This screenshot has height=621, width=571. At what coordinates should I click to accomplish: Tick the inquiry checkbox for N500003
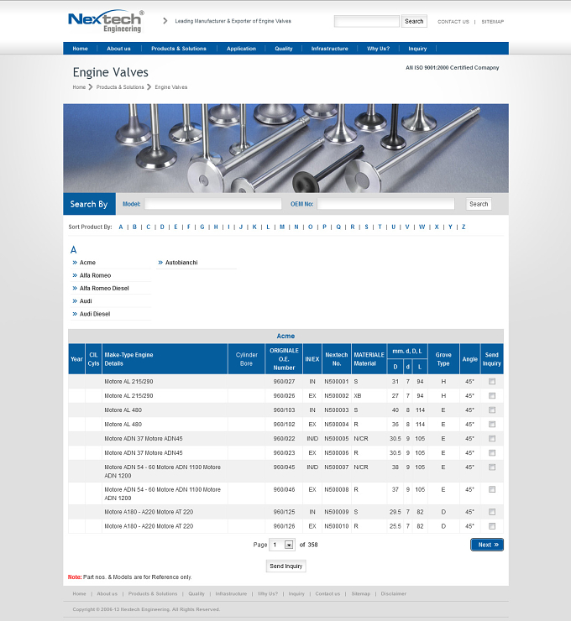click(x=492, y=410)
